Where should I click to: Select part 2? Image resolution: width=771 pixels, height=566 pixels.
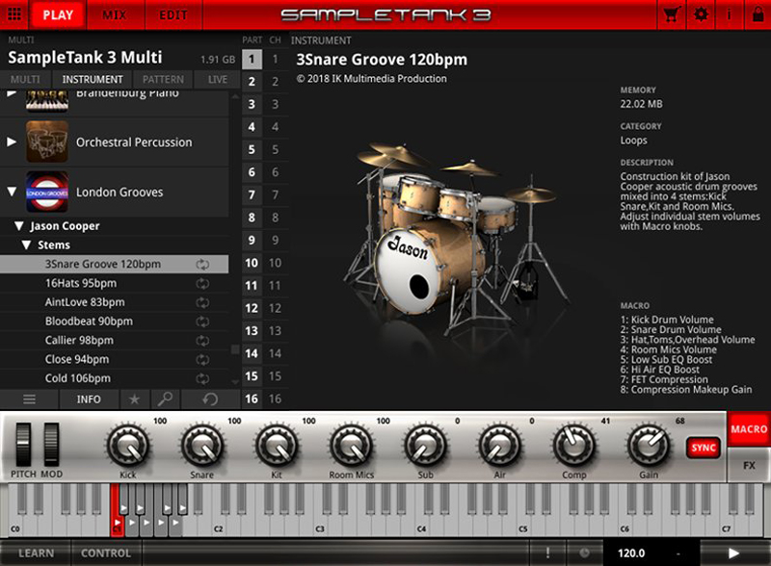point(252,82)
